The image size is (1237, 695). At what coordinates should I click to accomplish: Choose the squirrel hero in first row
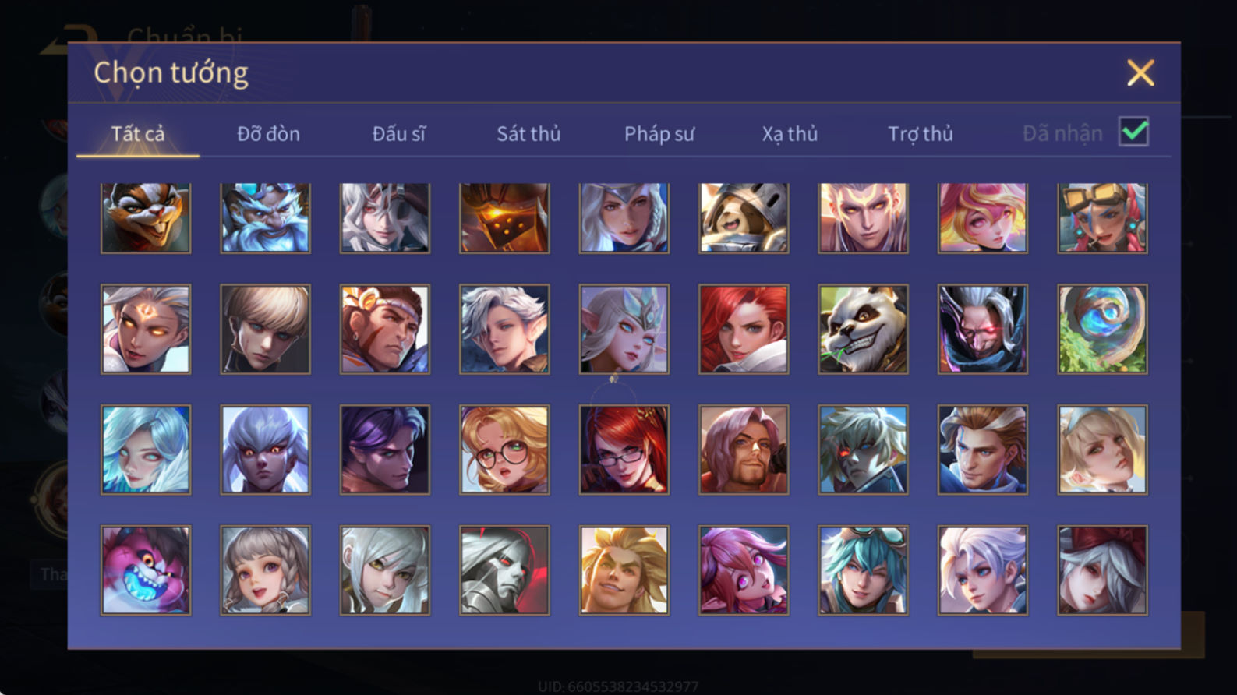tap(146, 217)
